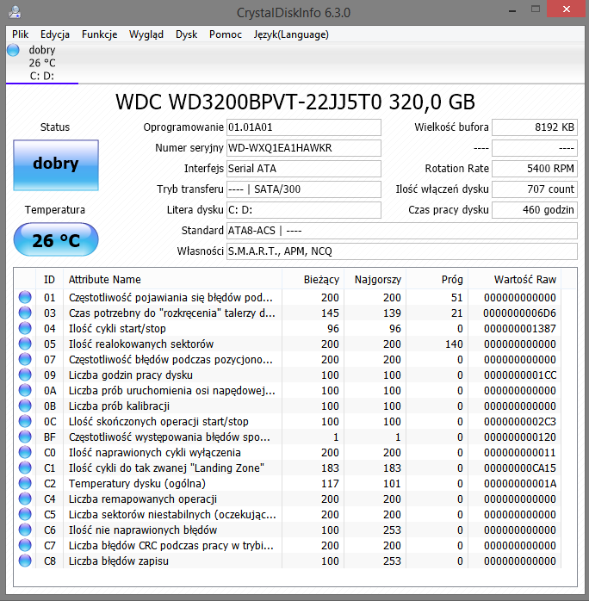Click the Najgorszy column header
589x601 pixels.
pyautogui.click(x=375, y=280)
